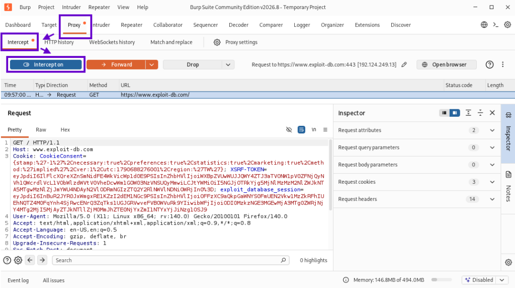
Task: Toggle the word wrap icon in the Request editor
Action: [301, 129]
